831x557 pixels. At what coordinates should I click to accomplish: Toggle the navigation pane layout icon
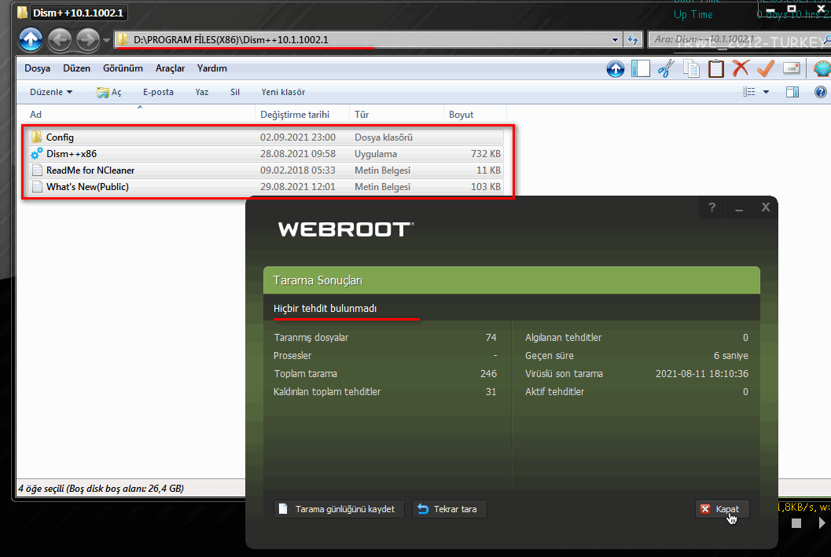(x=641, y=68)
